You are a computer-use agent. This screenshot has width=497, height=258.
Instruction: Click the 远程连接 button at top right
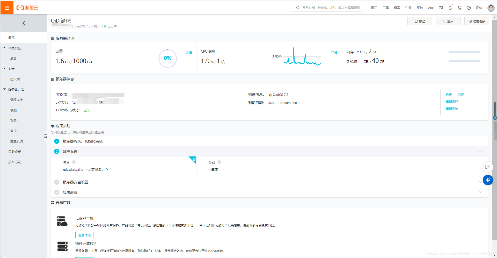click(477, 21)
